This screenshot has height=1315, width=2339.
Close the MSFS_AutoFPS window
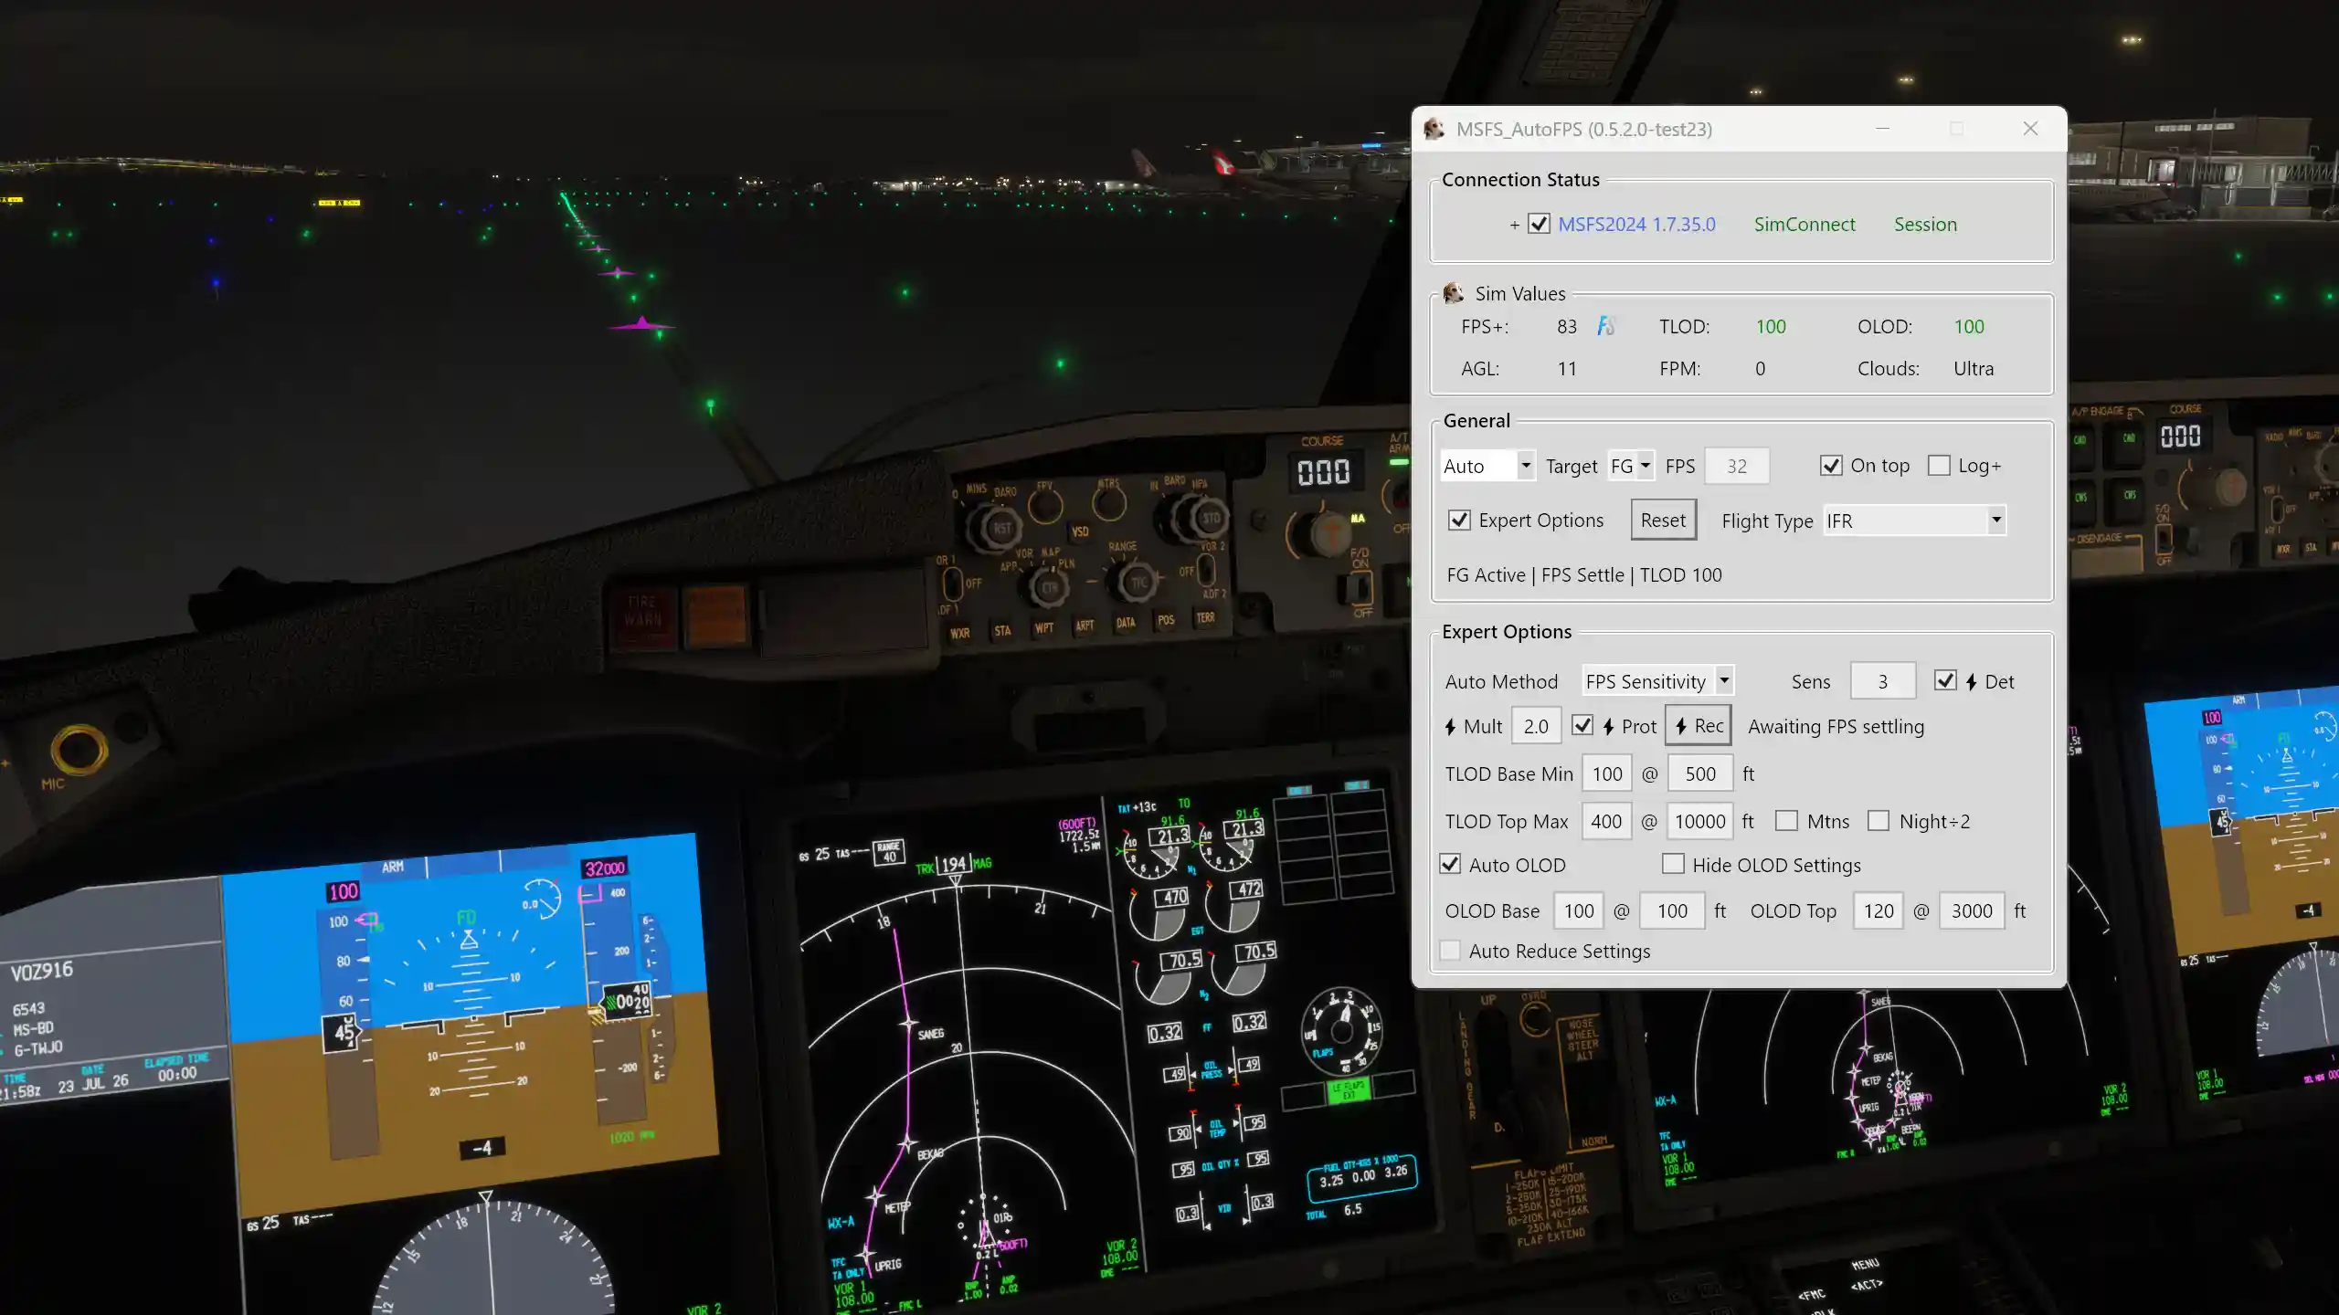[2030, 129]
